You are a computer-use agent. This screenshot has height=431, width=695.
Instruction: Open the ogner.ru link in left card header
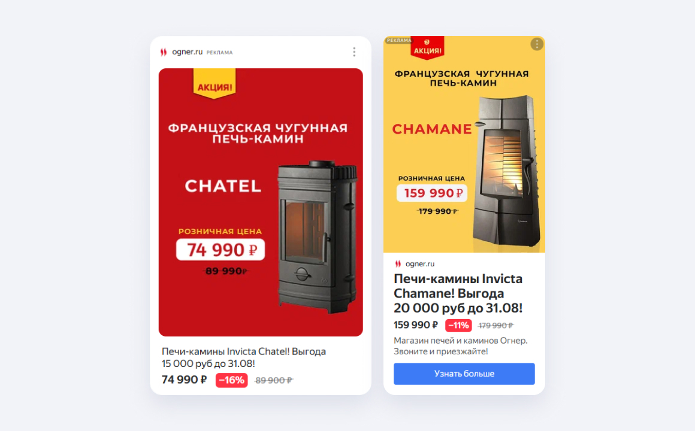pos(187,52)
